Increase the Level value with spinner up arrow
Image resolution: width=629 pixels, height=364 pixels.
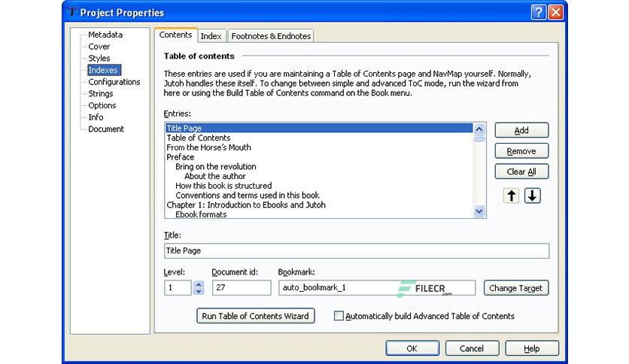pyautogui.click(x=199, y=284)
